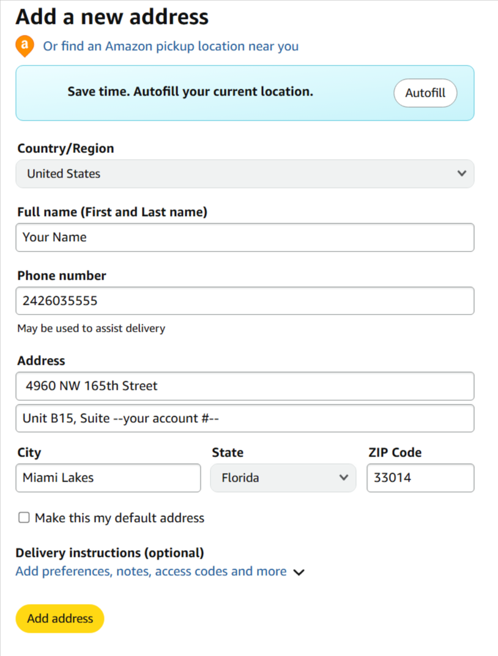Click the "Full name (First and Last name)" label
Viewport: 498px width, 656px height.
click(x=112, y=212)
